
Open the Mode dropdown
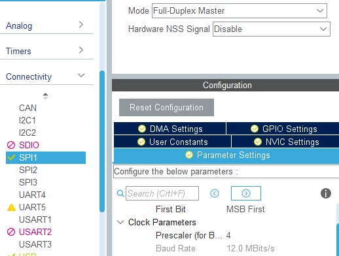(x=240, y=10)
